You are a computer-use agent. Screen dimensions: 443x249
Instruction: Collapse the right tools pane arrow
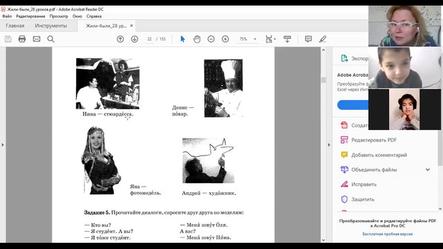point(329,145)
